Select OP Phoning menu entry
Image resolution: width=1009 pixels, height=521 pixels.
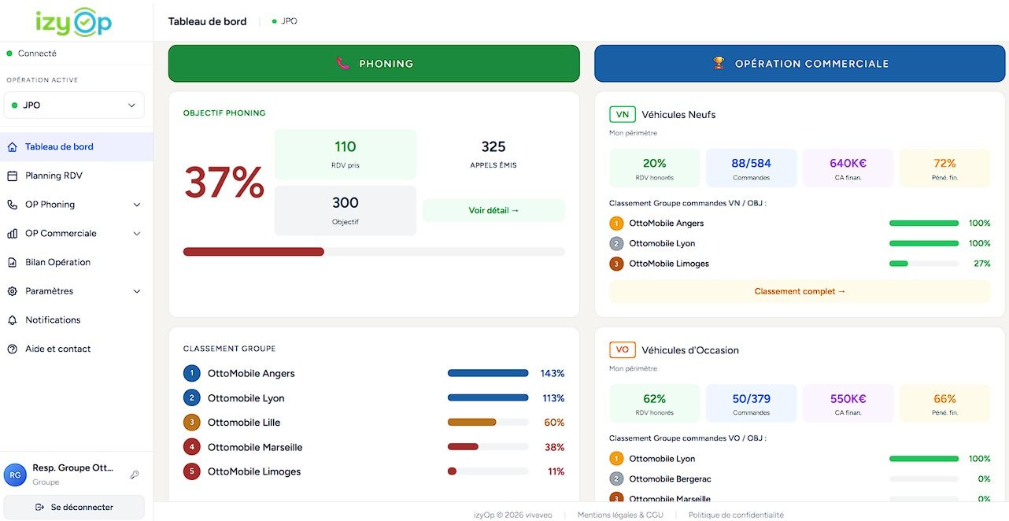(76, 205)
